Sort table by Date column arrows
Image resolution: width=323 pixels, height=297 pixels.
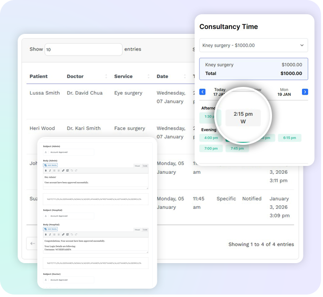pyautogui.click(x=185, y=76)
